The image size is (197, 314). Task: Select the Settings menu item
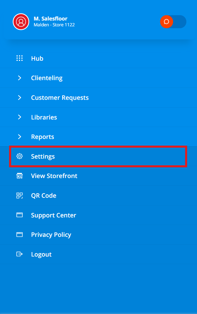coord(43,156)
